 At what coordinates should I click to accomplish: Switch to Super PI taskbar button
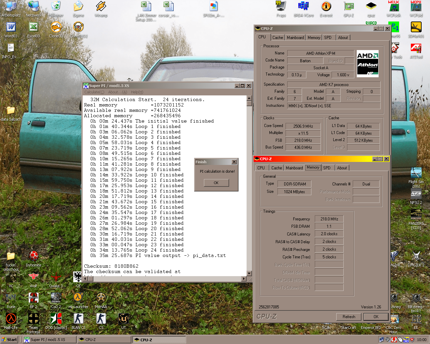50,340
